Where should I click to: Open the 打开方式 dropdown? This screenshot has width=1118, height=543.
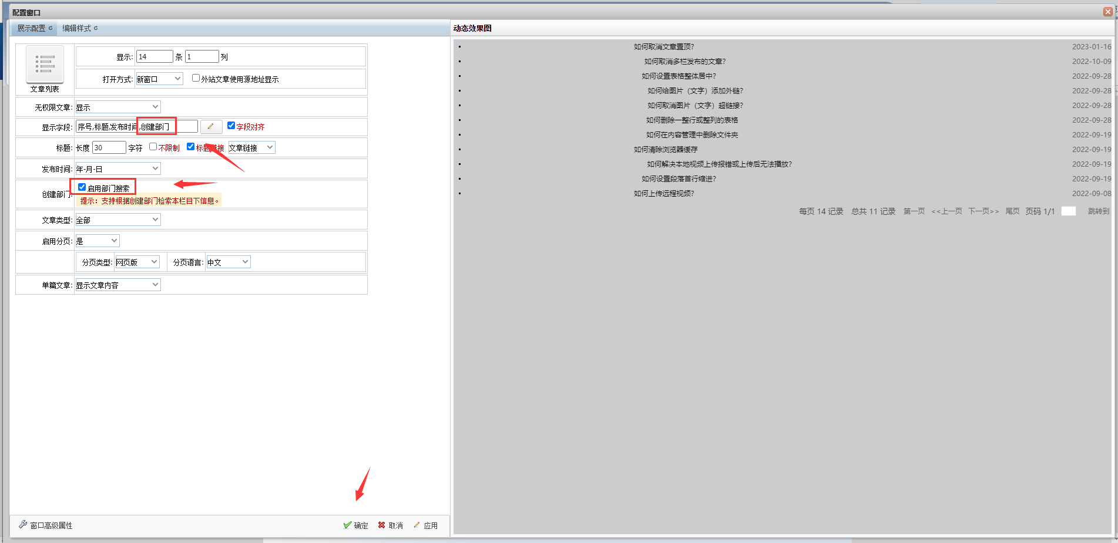(159, 79)
